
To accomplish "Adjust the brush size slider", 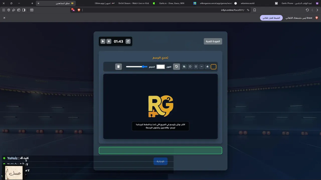I will pyautogui.click(x=136, y=67).
